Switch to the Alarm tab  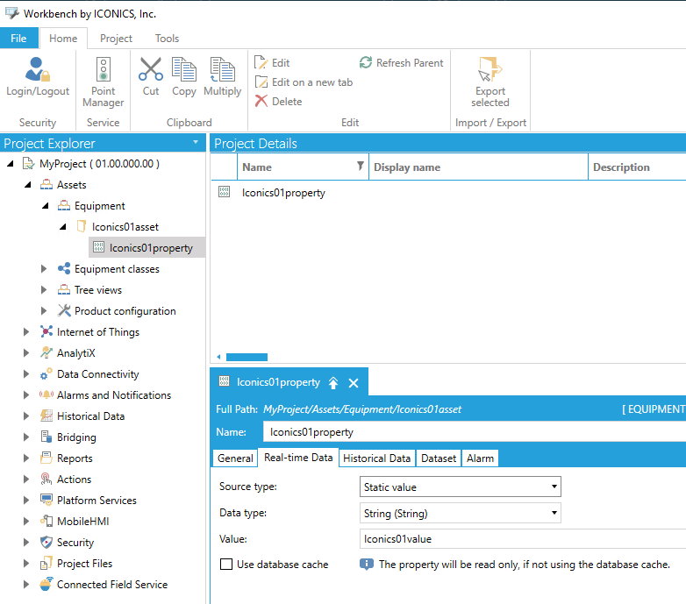pos(480,458)
